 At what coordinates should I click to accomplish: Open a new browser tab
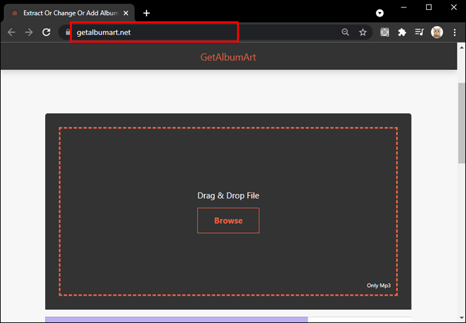point(146,13)
